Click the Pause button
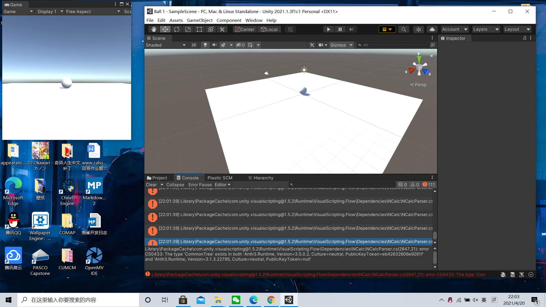Image resolution: width=546 pixels, height=307 pixels. click(340, 29)
